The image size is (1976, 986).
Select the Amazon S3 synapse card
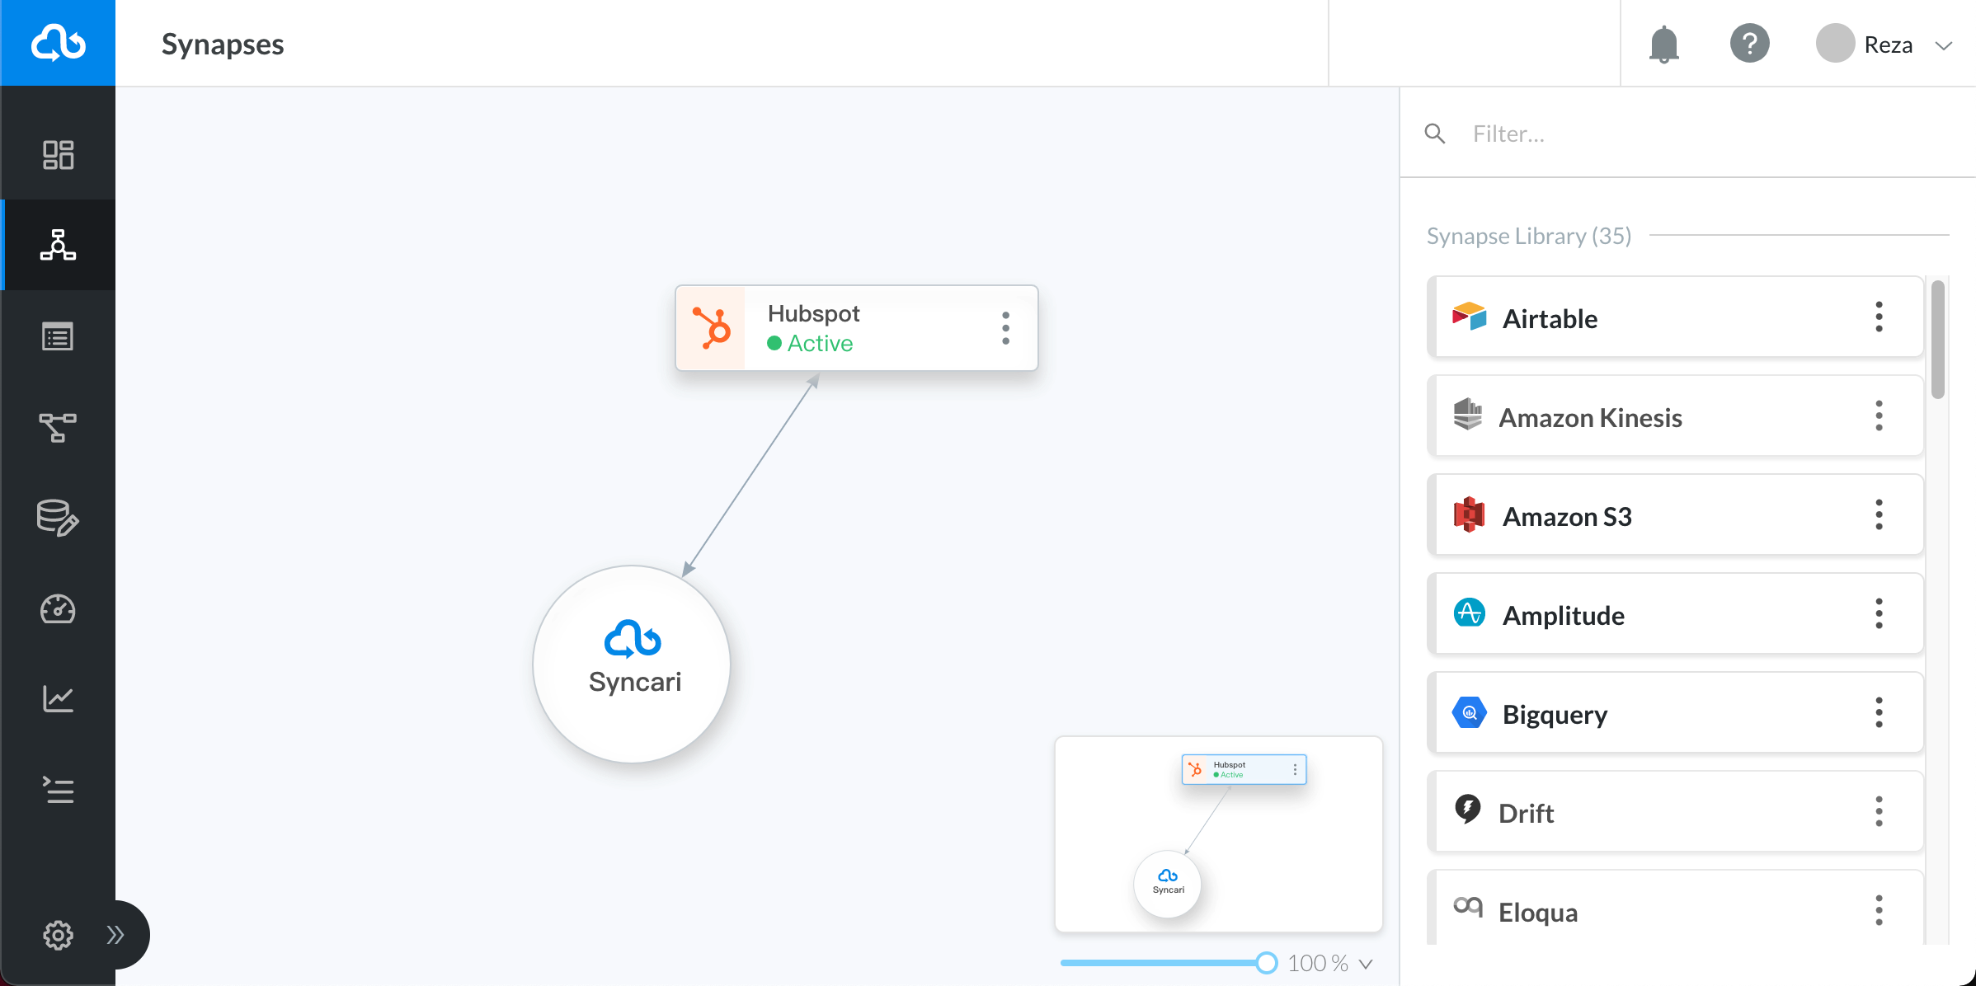(1676, 516)
